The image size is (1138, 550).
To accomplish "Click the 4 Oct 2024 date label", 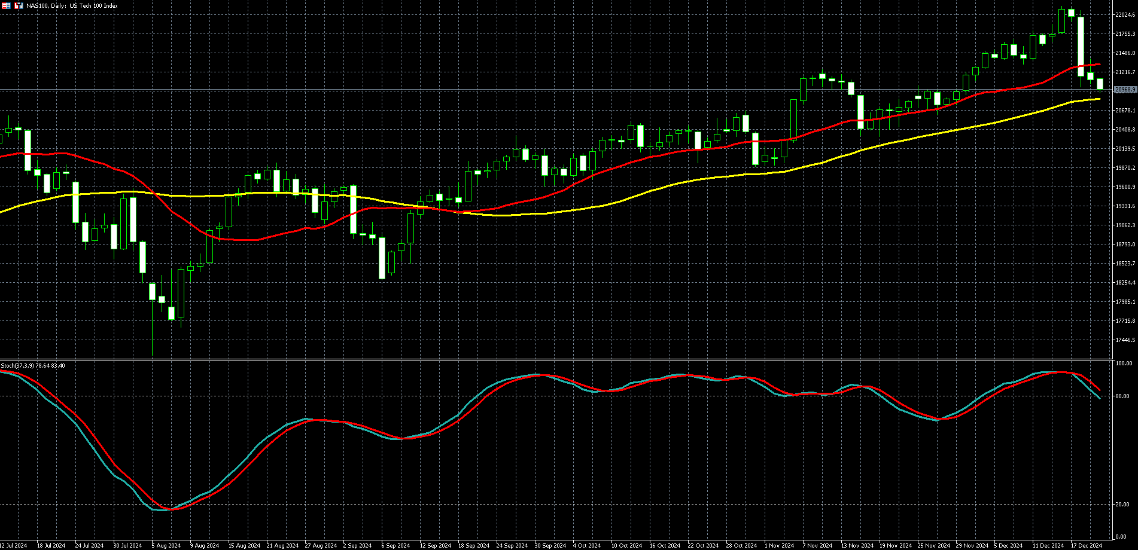I will click(x=587, y=546).
